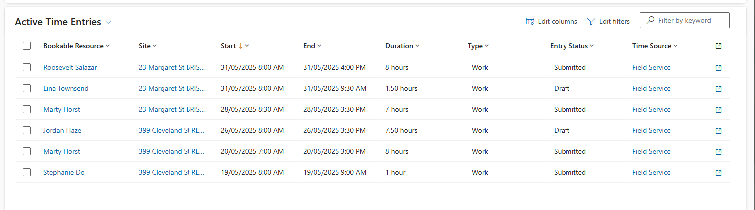Open Stephanie Do entry pop-out icon
This screenshot has height=210, width=755.
718,173
